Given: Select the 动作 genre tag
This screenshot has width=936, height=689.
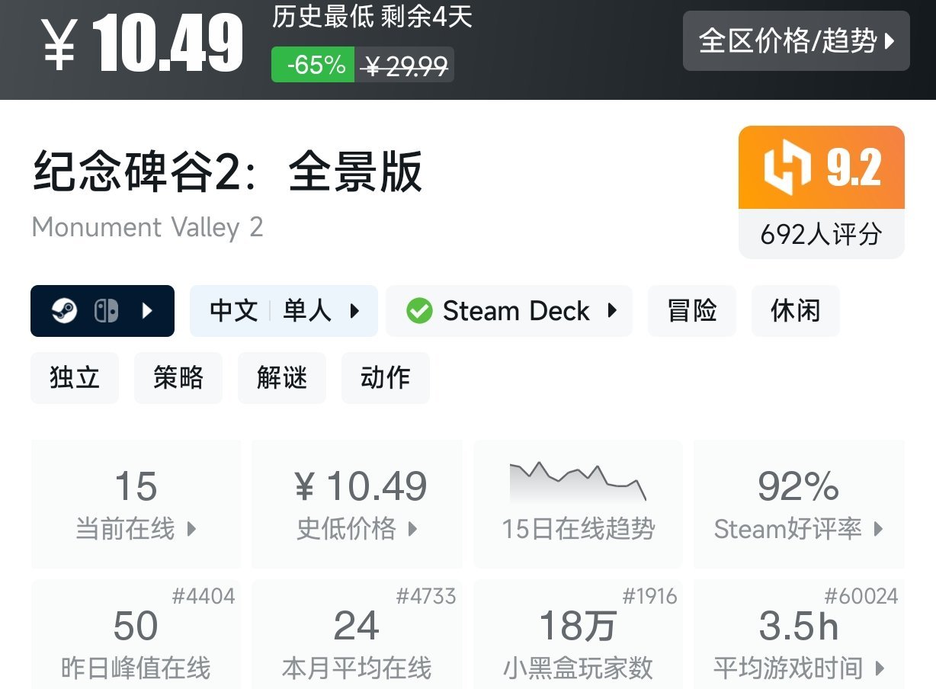Looking at the screenshot, I should pos(386,378).
